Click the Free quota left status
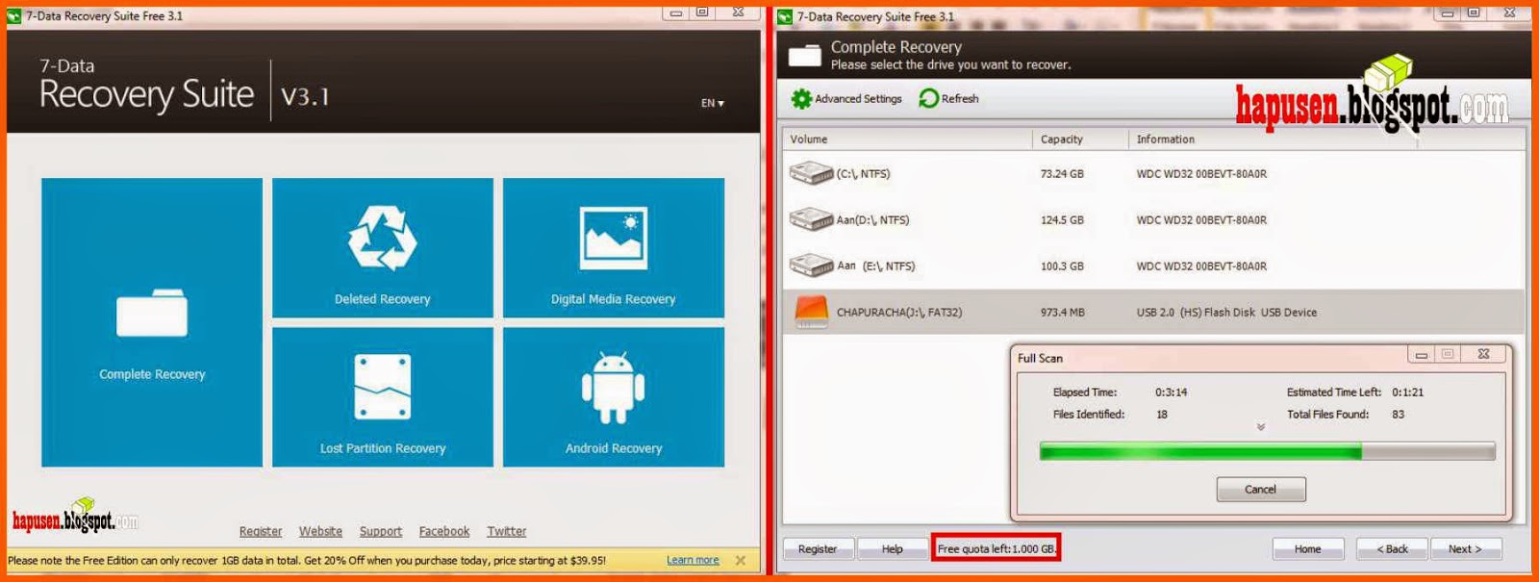 [x=997, y=549]
